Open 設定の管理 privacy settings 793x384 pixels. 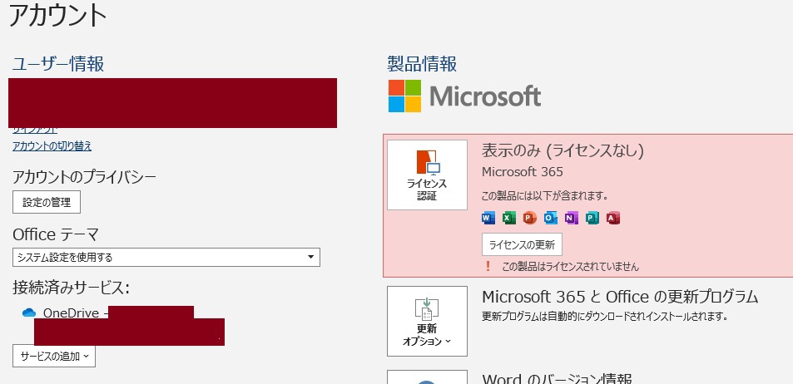pos(47,203)
